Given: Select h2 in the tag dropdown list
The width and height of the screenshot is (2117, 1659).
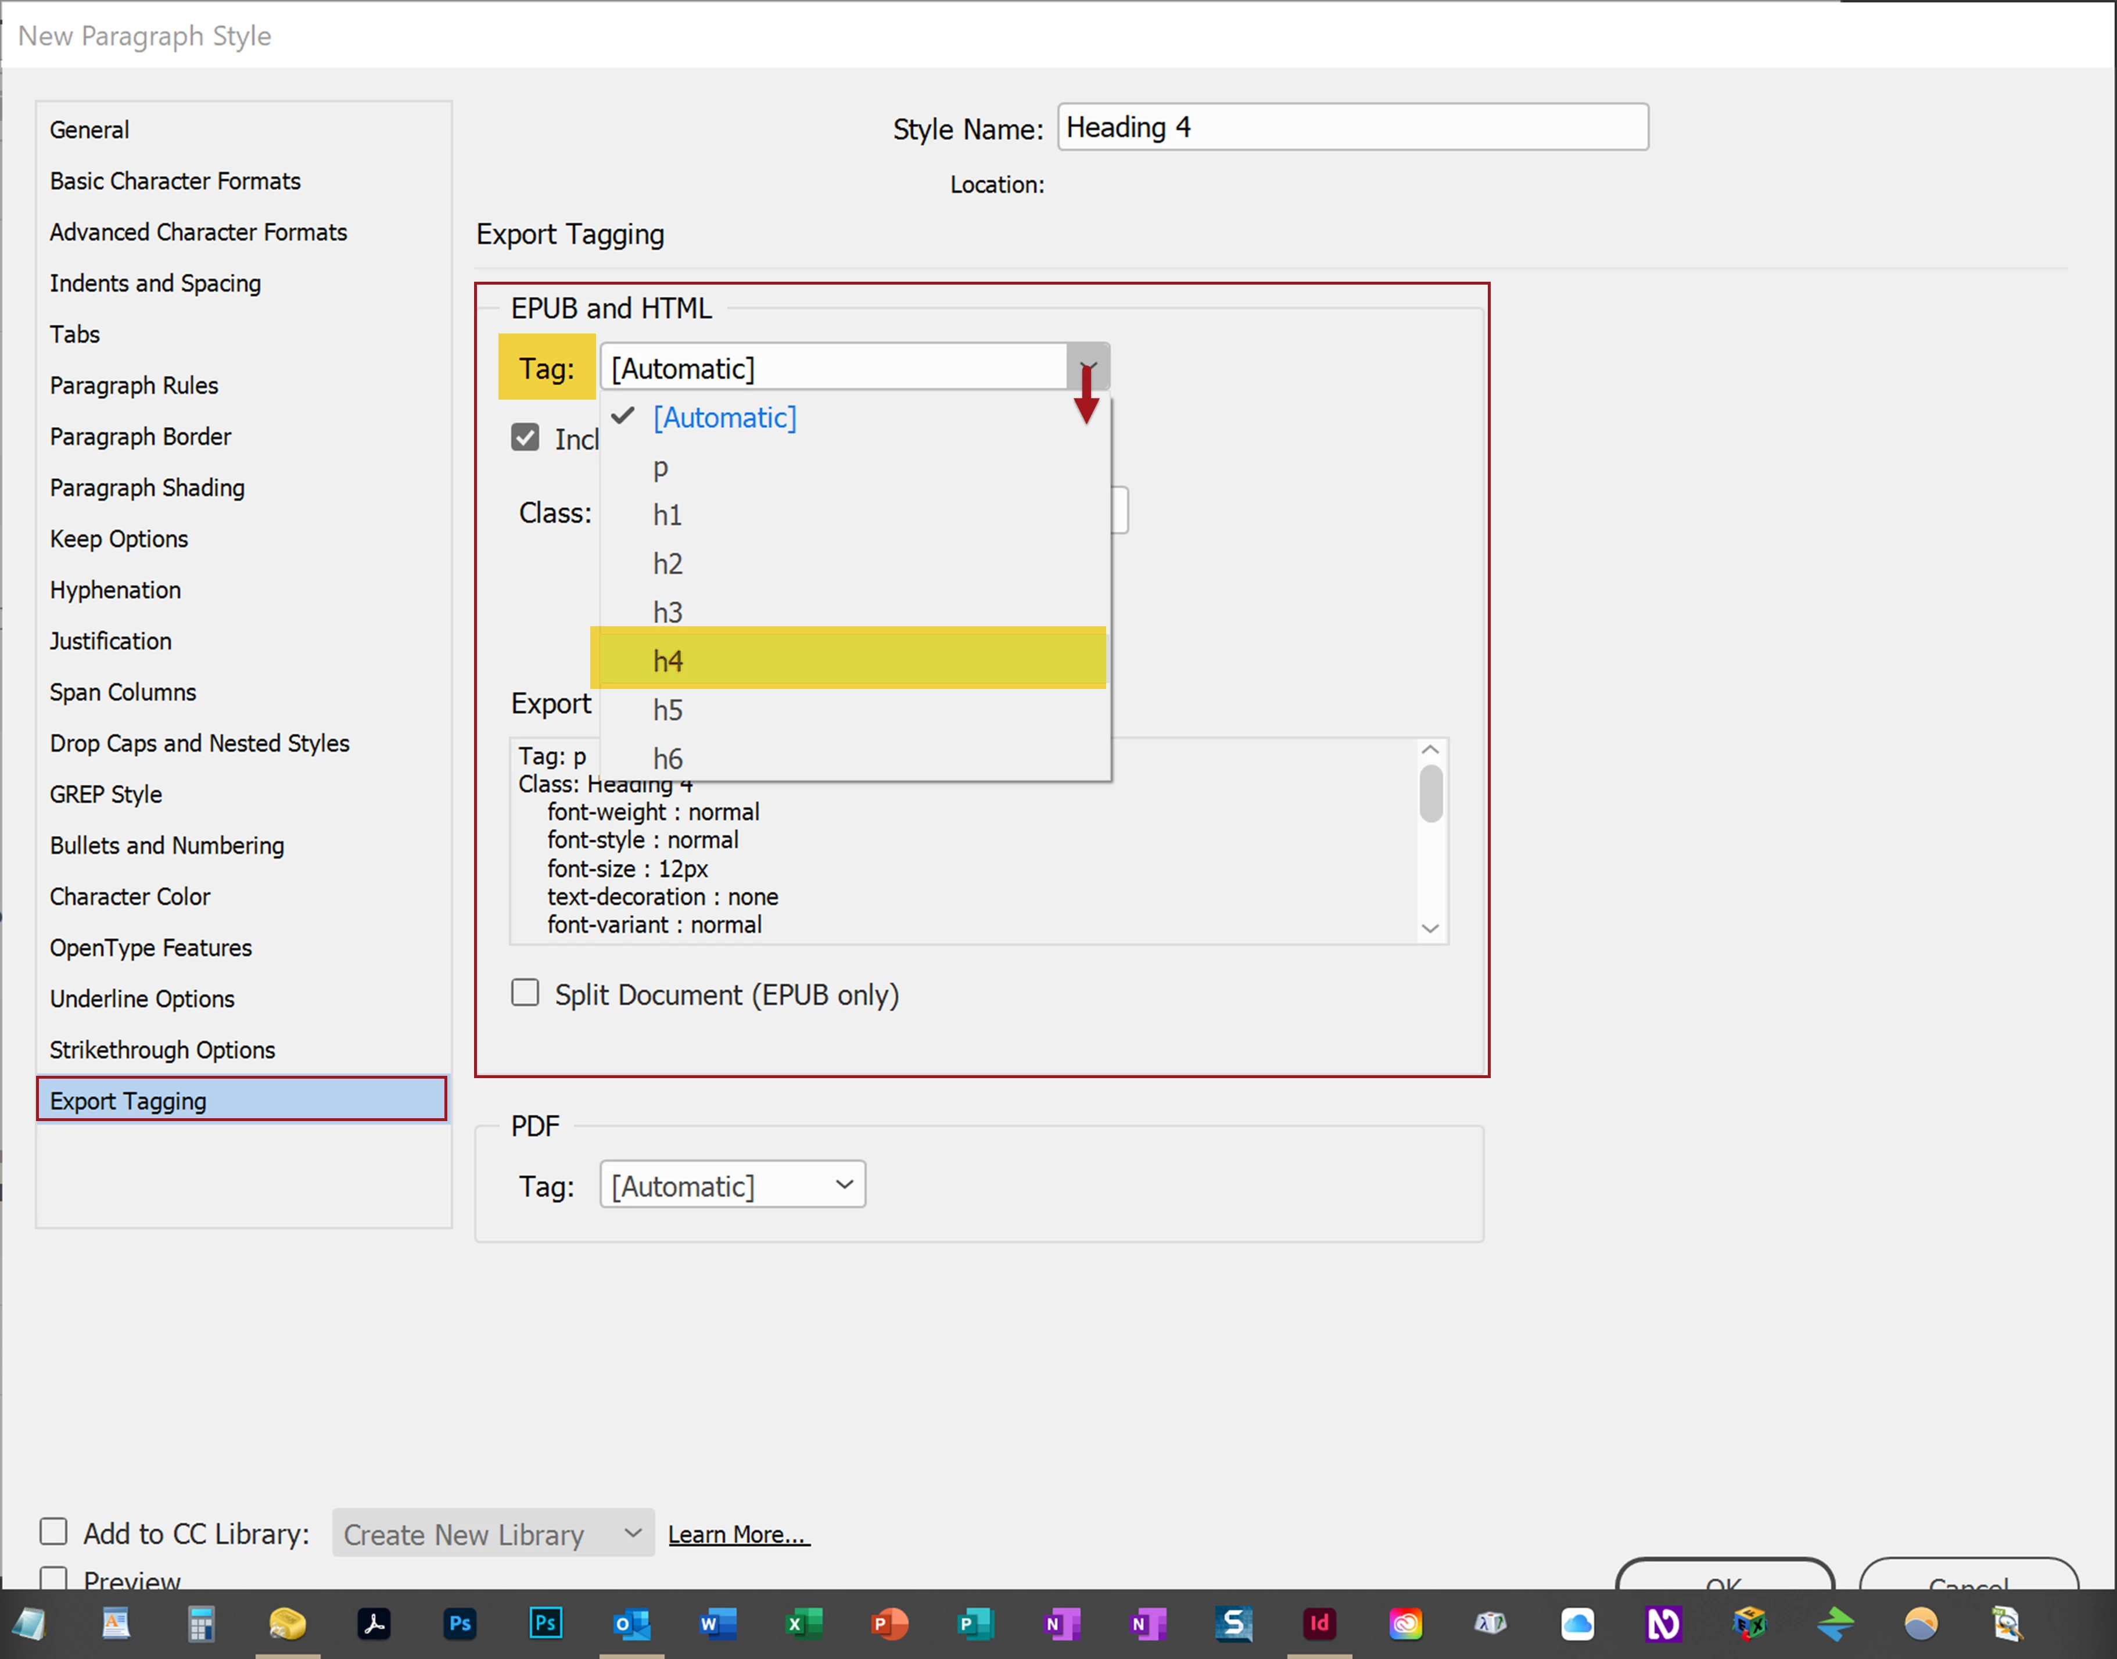Looking at the screenshot, I should tap(668, 563).
